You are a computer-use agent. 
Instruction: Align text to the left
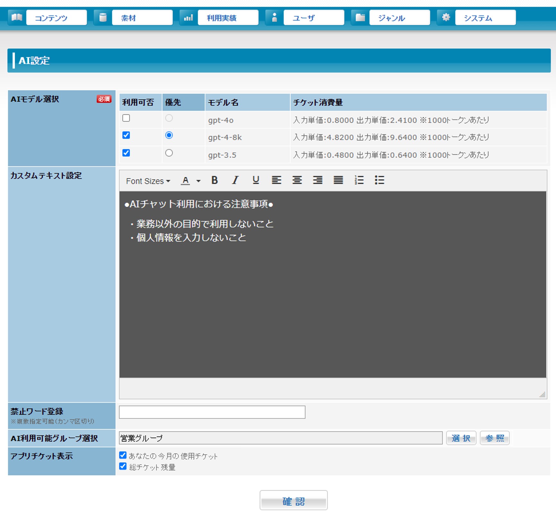[276, 180]
